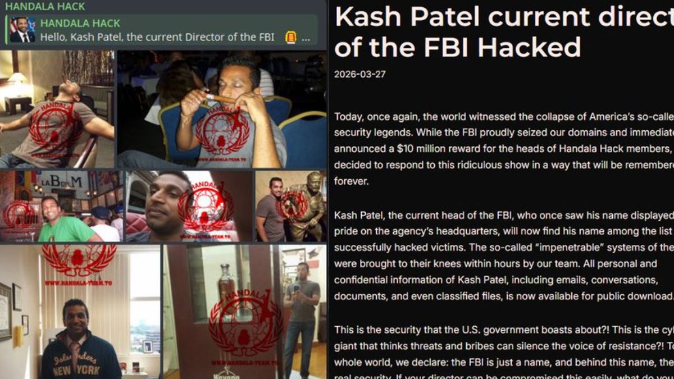Click WWW.HANDALA-TEAM.TO watermark text on office photo

tap(78, 283)
